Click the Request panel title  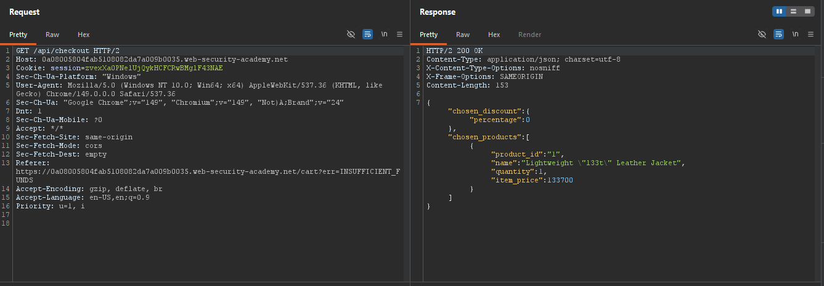pos(24,12)
